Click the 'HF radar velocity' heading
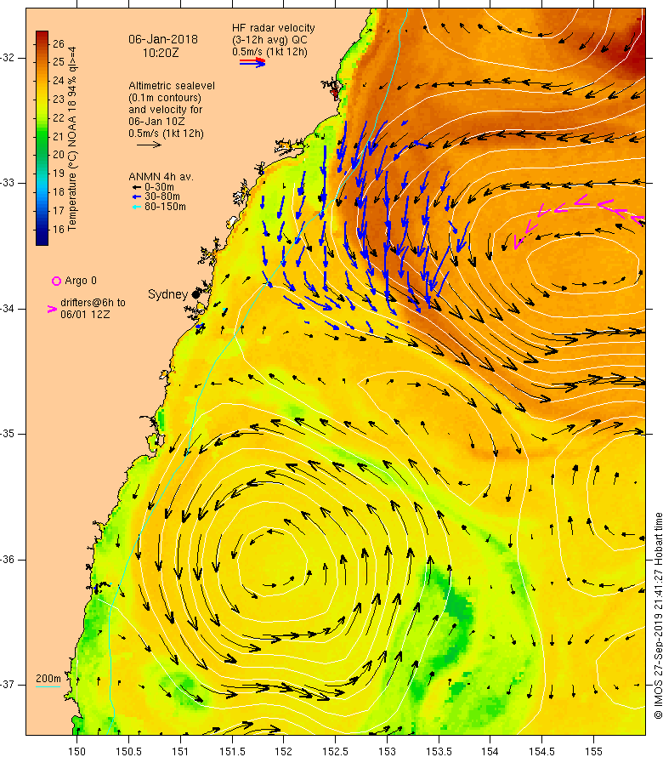The image size is (663, 757). [x=274, y=28]
